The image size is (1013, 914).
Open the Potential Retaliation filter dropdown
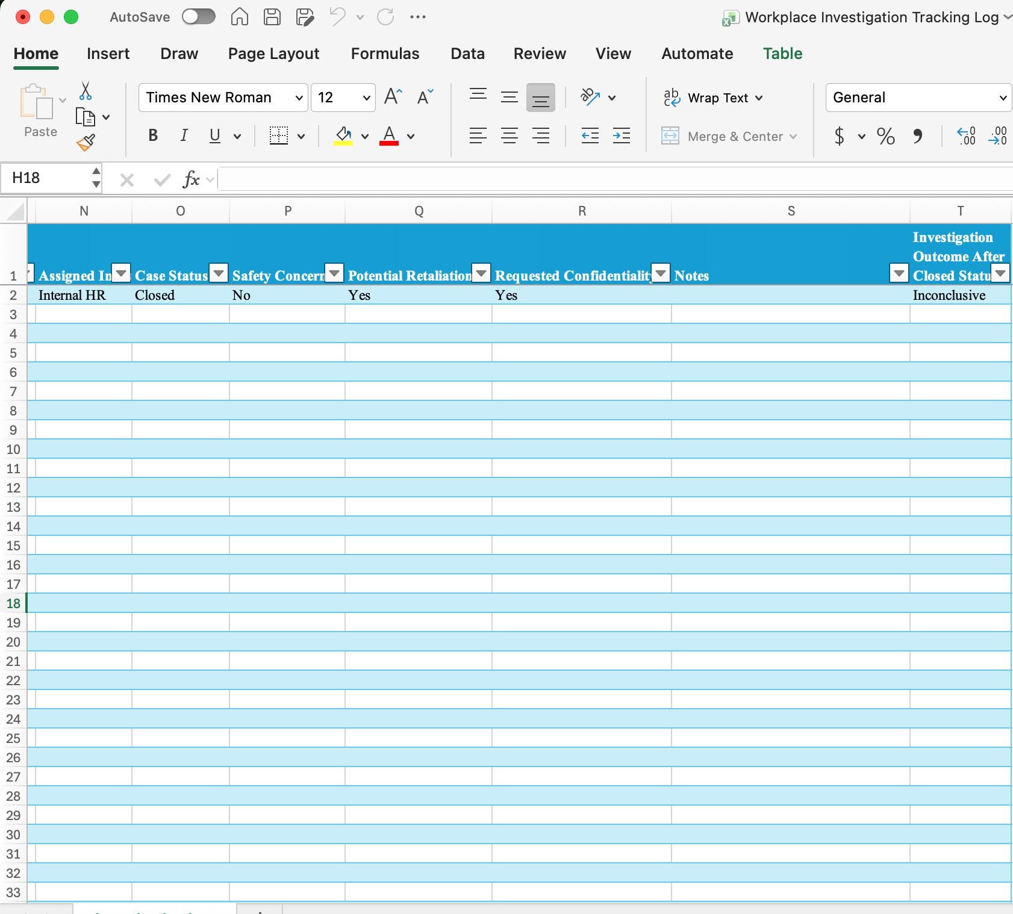click(x=481, y=273)
